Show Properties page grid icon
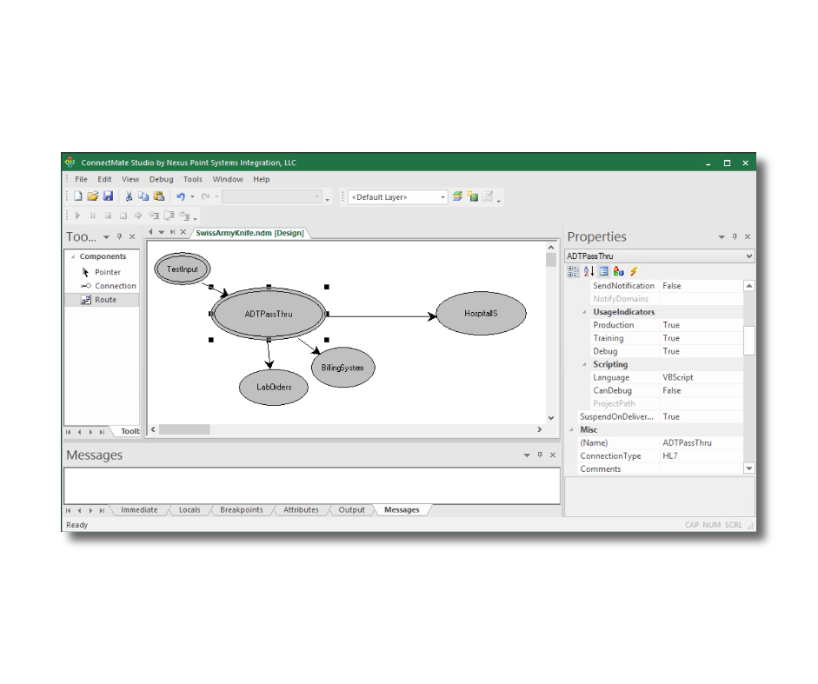Image resolution: width=818 pixels, height=684 pixels. pos(603,271)
